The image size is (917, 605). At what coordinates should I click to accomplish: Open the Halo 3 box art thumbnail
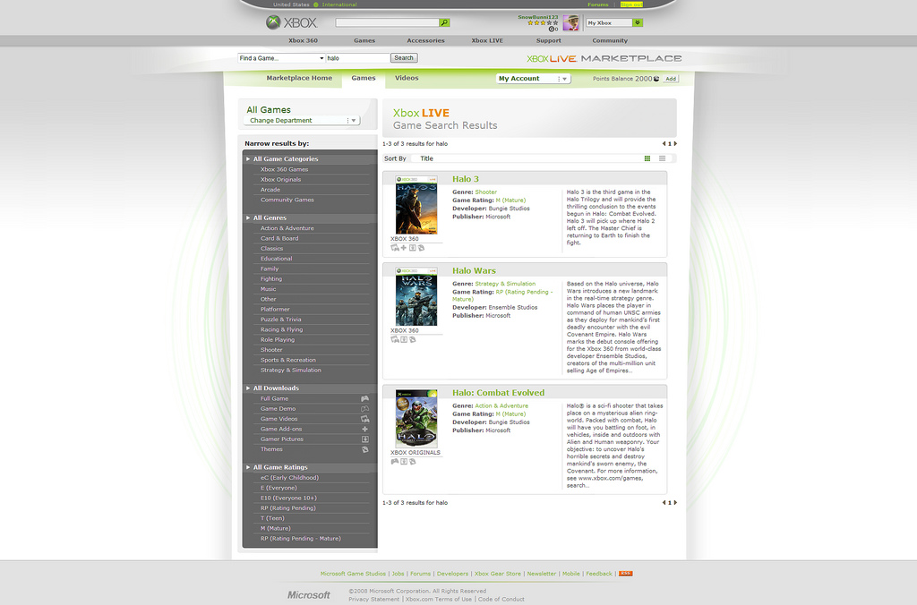(416, 205)
